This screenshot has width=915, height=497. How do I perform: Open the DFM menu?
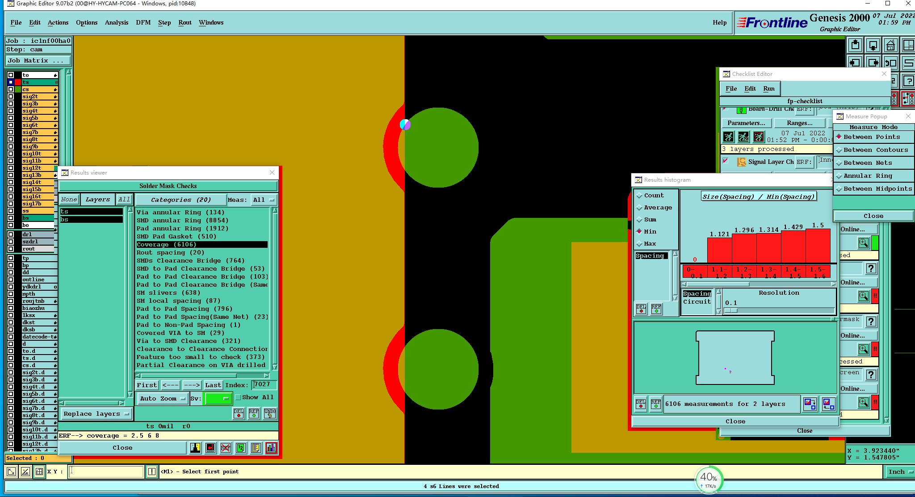coord(143,22)
